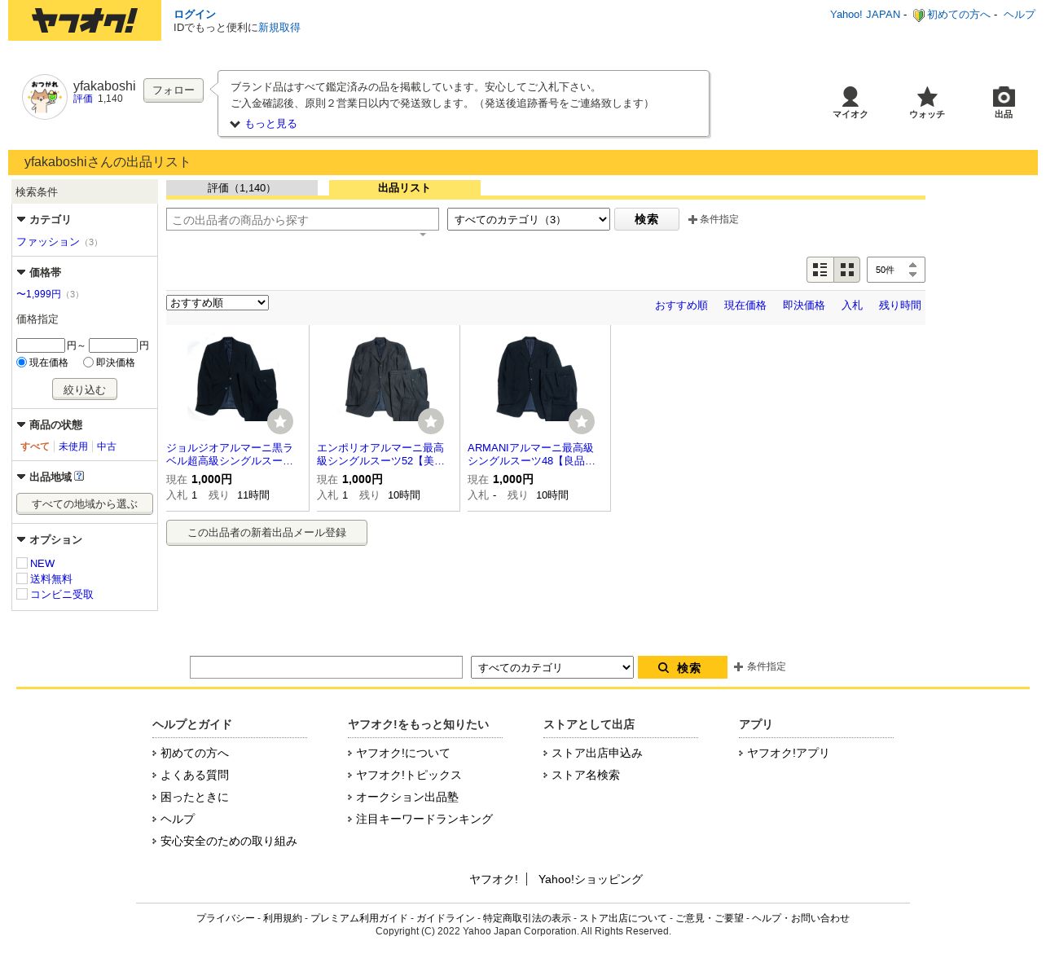
Task: Click 絞り込む filter button
Action: (85, 389)
